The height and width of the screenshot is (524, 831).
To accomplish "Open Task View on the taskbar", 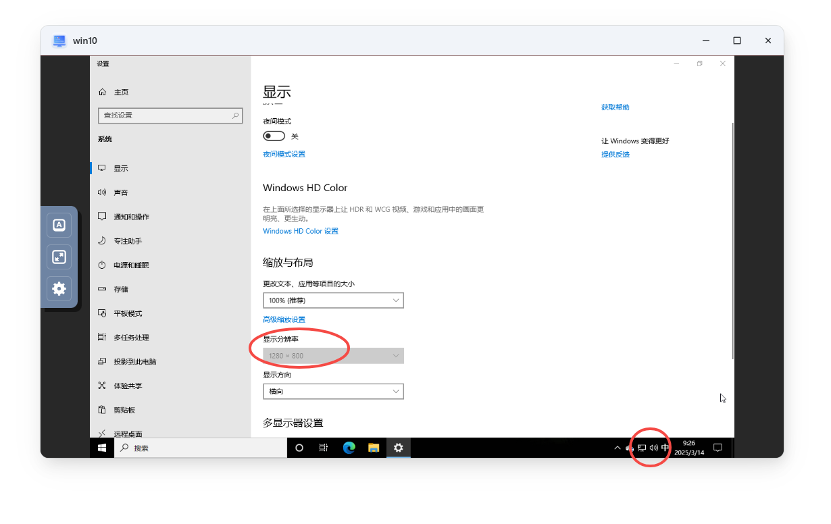I will [x=324, y=448].
